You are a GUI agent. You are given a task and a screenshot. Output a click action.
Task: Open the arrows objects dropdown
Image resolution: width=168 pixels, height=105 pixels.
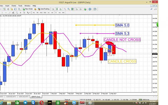pos(28,13)
